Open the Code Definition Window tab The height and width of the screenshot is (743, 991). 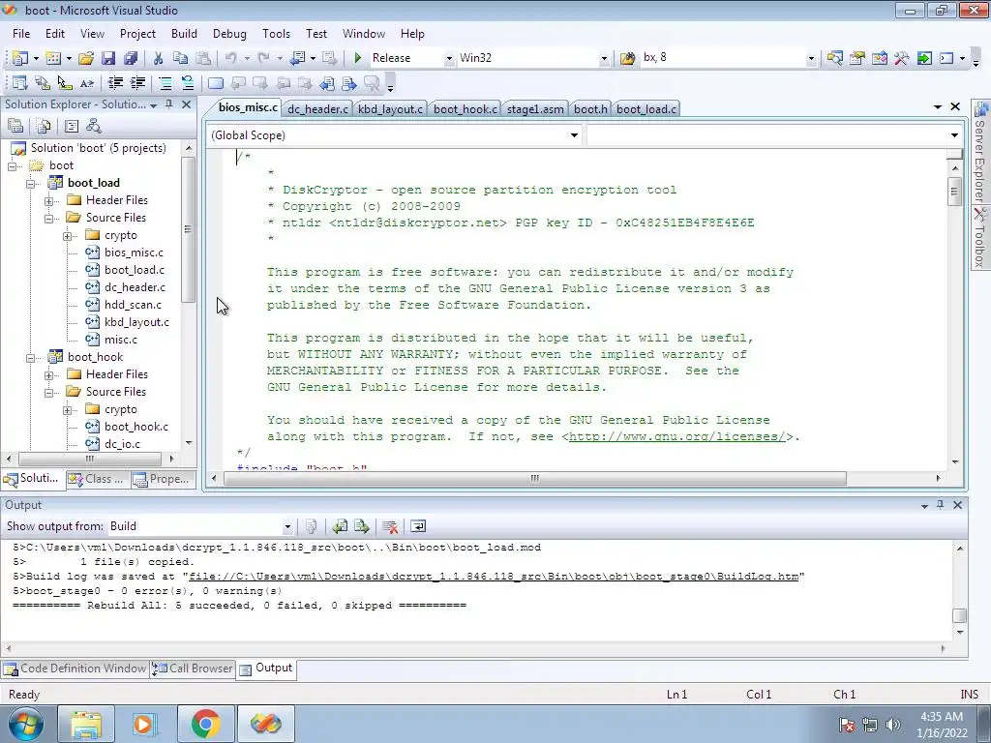click(75, 668)
